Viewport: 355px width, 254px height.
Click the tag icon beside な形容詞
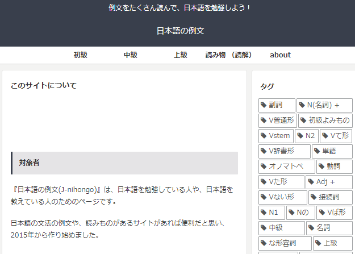[264, 243]
